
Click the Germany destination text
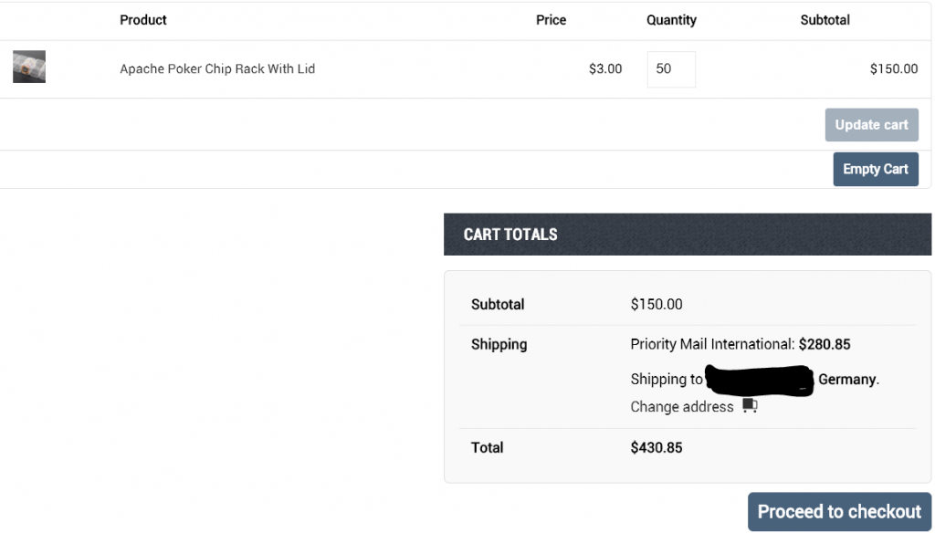point(847,379)
